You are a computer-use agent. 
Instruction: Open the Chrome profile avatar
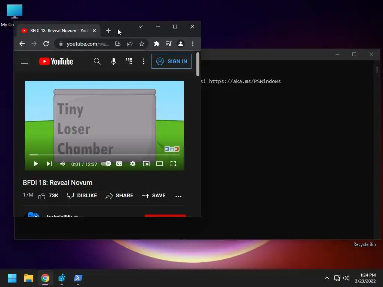pos(181,44)
